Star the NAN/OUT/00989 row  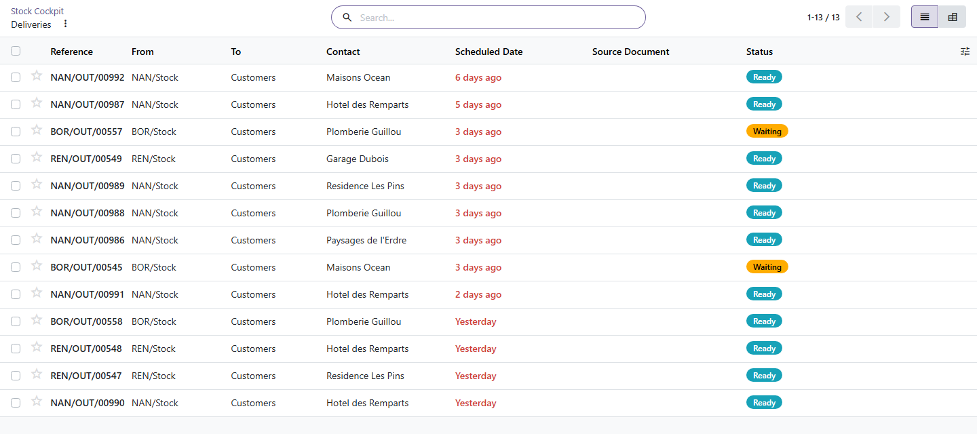coord(37,184)
